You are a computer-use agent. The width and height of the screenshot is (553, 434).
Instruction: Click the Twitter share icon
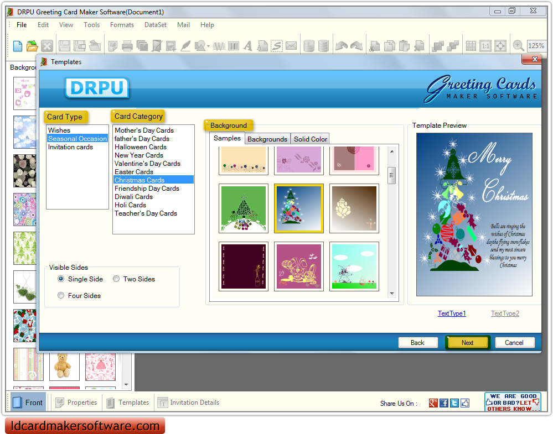click(x=454, y=402)
